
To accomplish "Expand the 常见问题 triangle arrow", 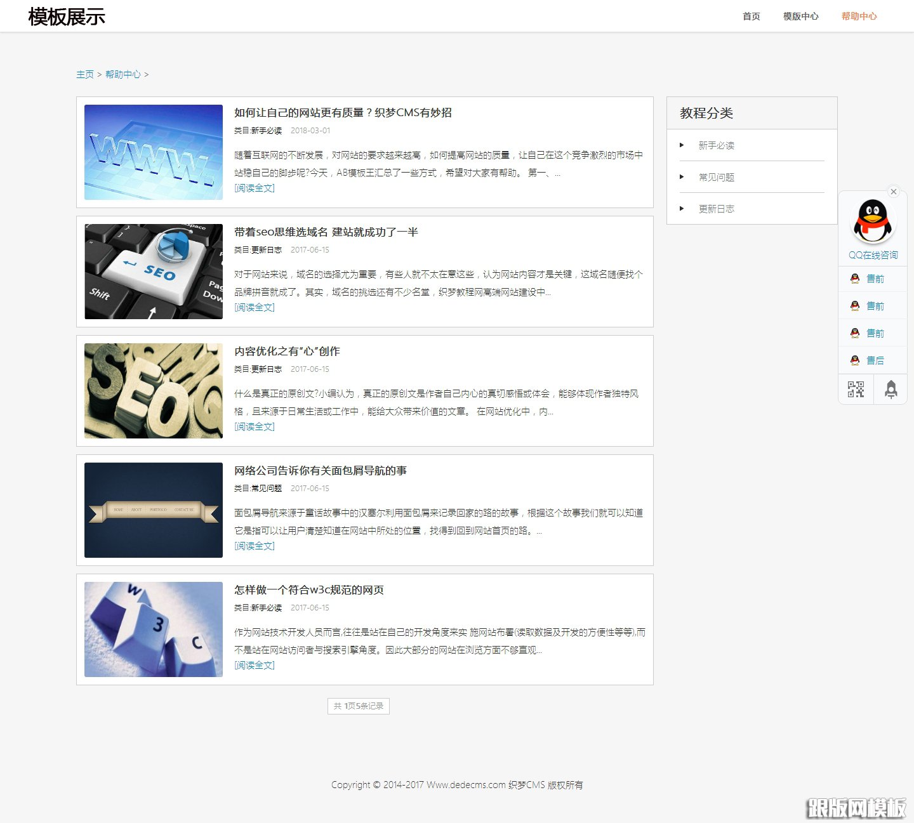I will pyautogui.click(x=682, y=177).
